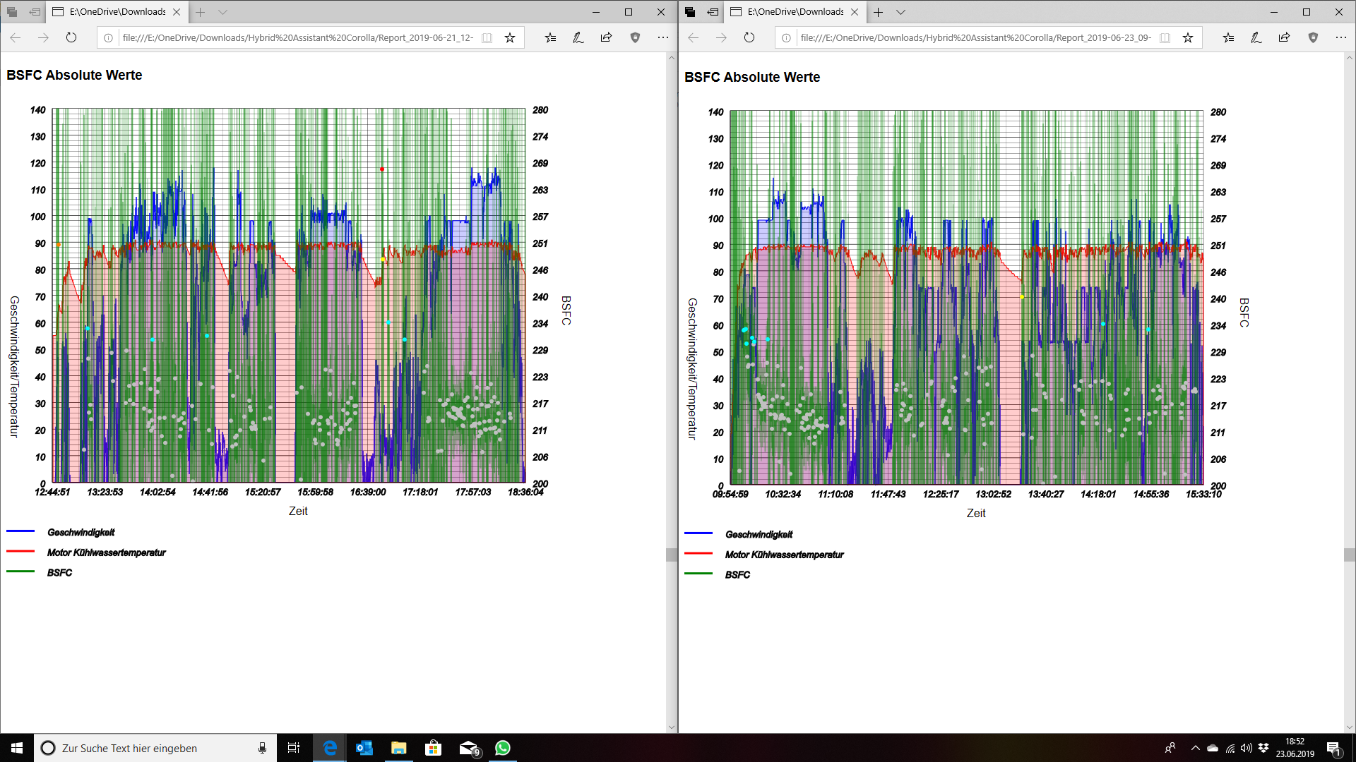Open File Explorer from the taskbar

click(x=399, y=748)
